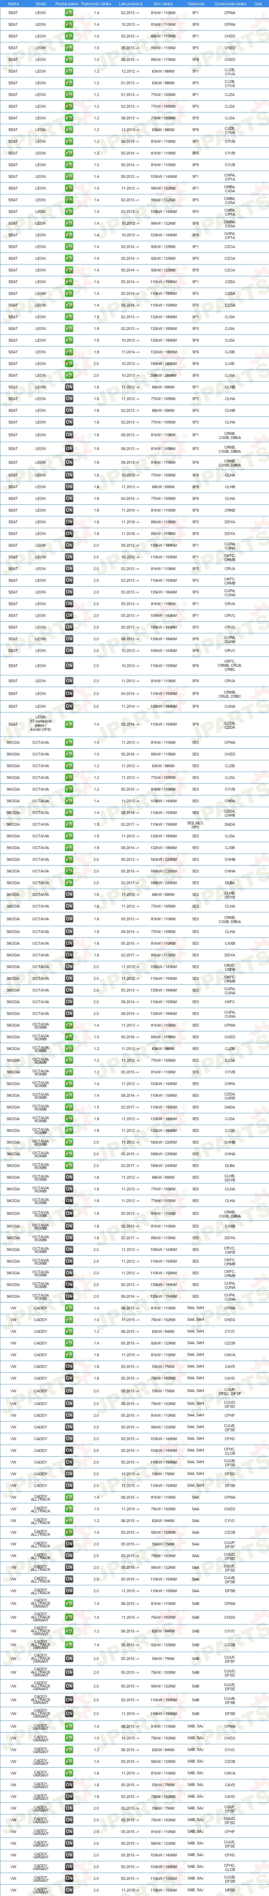Click petrol icon in Octavia 5E3 CHZD row
269x1896 pixels.
coord(68,754)
